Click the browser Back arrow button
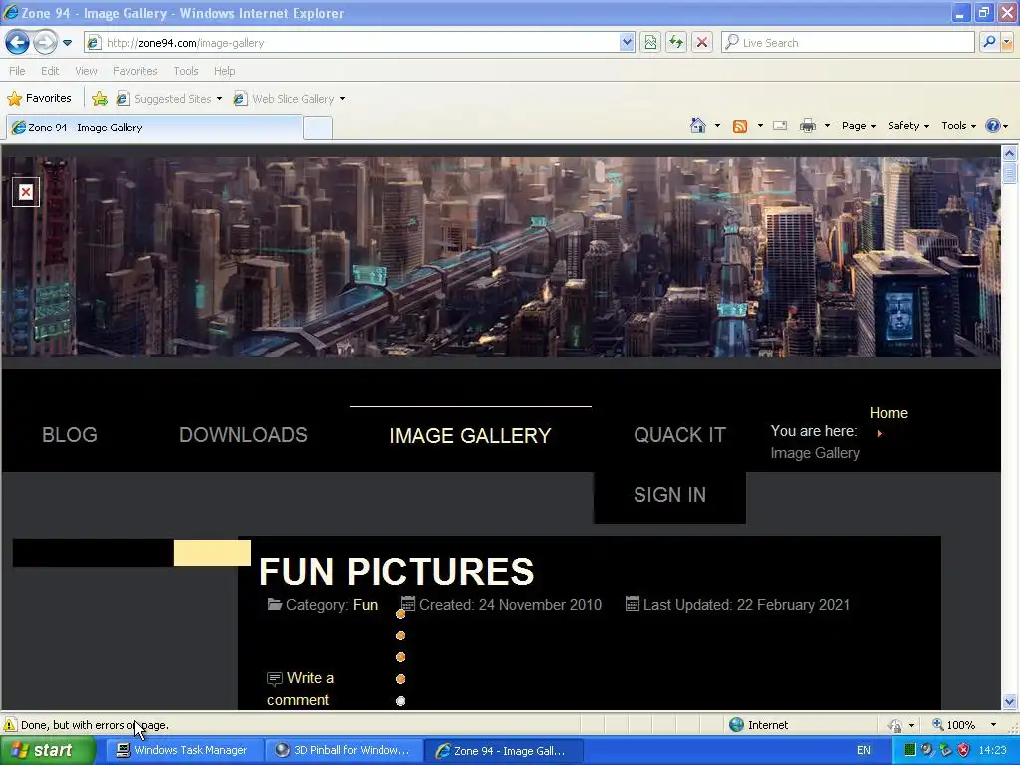This screenshot has width=1020, height=765. (18, 43)
